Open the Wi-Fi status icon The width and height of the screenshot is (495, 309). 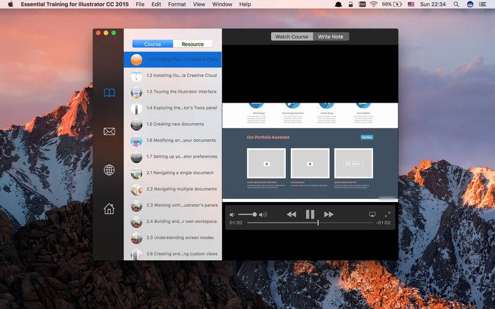click(x=374, y=4)
